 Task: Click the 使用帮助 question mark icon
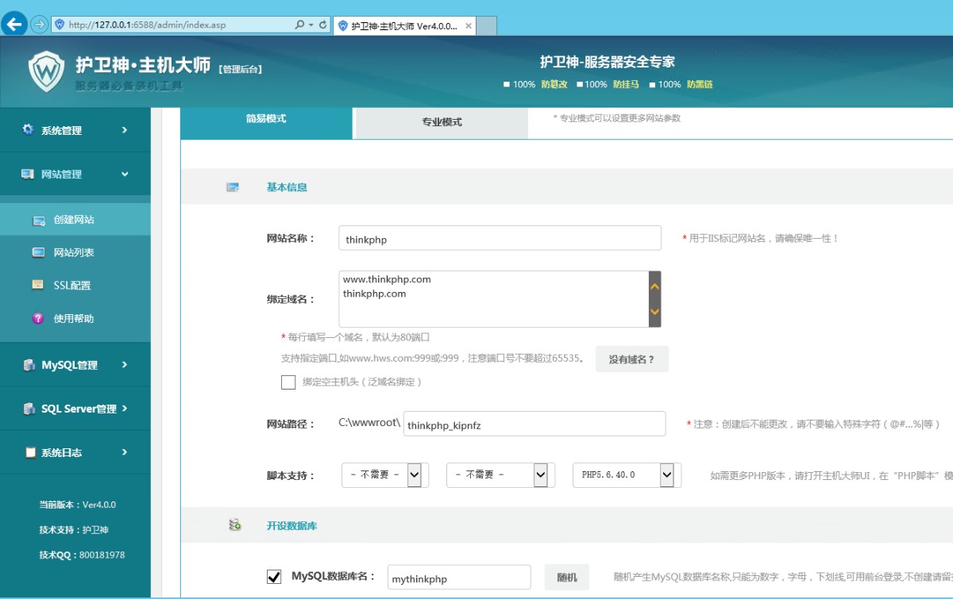[x=38, y=318]
